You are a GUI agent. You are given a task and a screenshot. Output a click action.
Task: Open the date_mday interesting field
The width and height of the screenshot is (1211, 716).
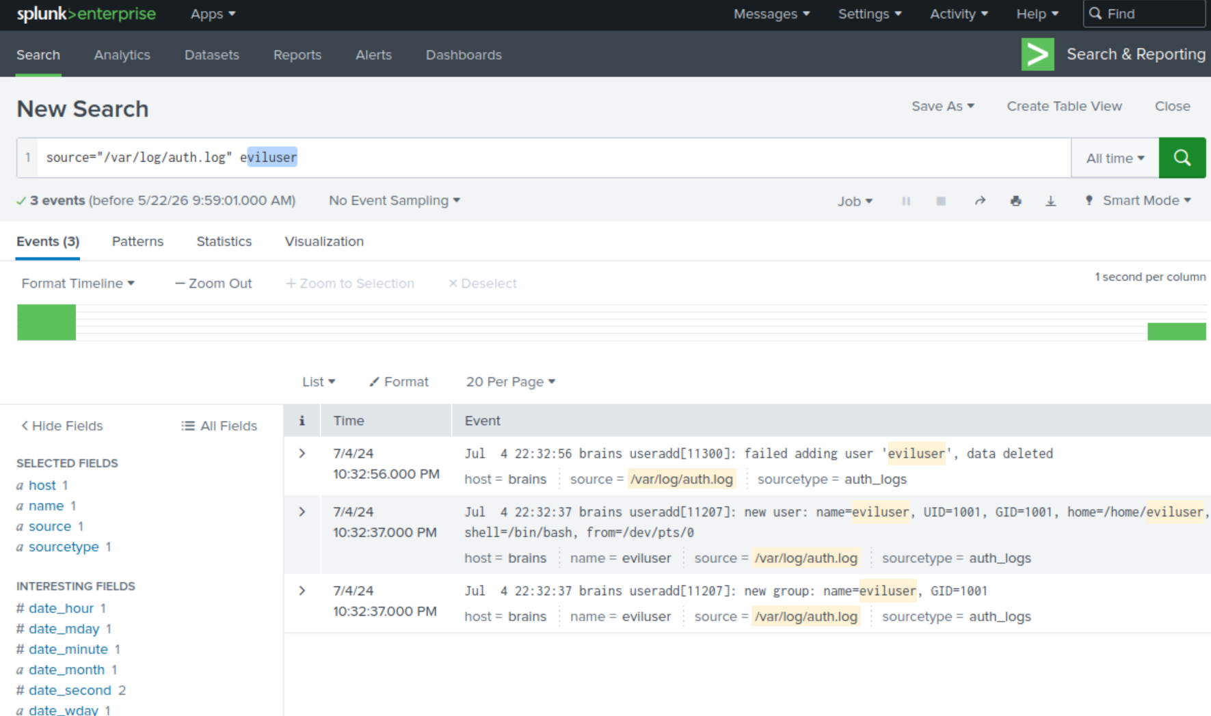pyautogui.click(x=64, y=629)
